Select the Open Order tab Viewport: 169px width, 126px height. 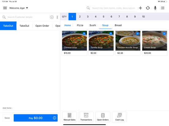[42, 26]
